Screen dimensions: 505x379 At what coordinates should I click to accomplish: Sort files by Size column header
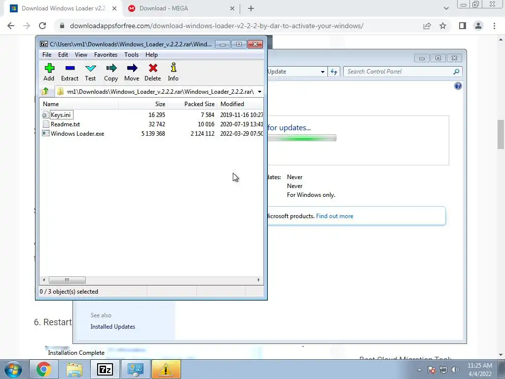[144, 104]
